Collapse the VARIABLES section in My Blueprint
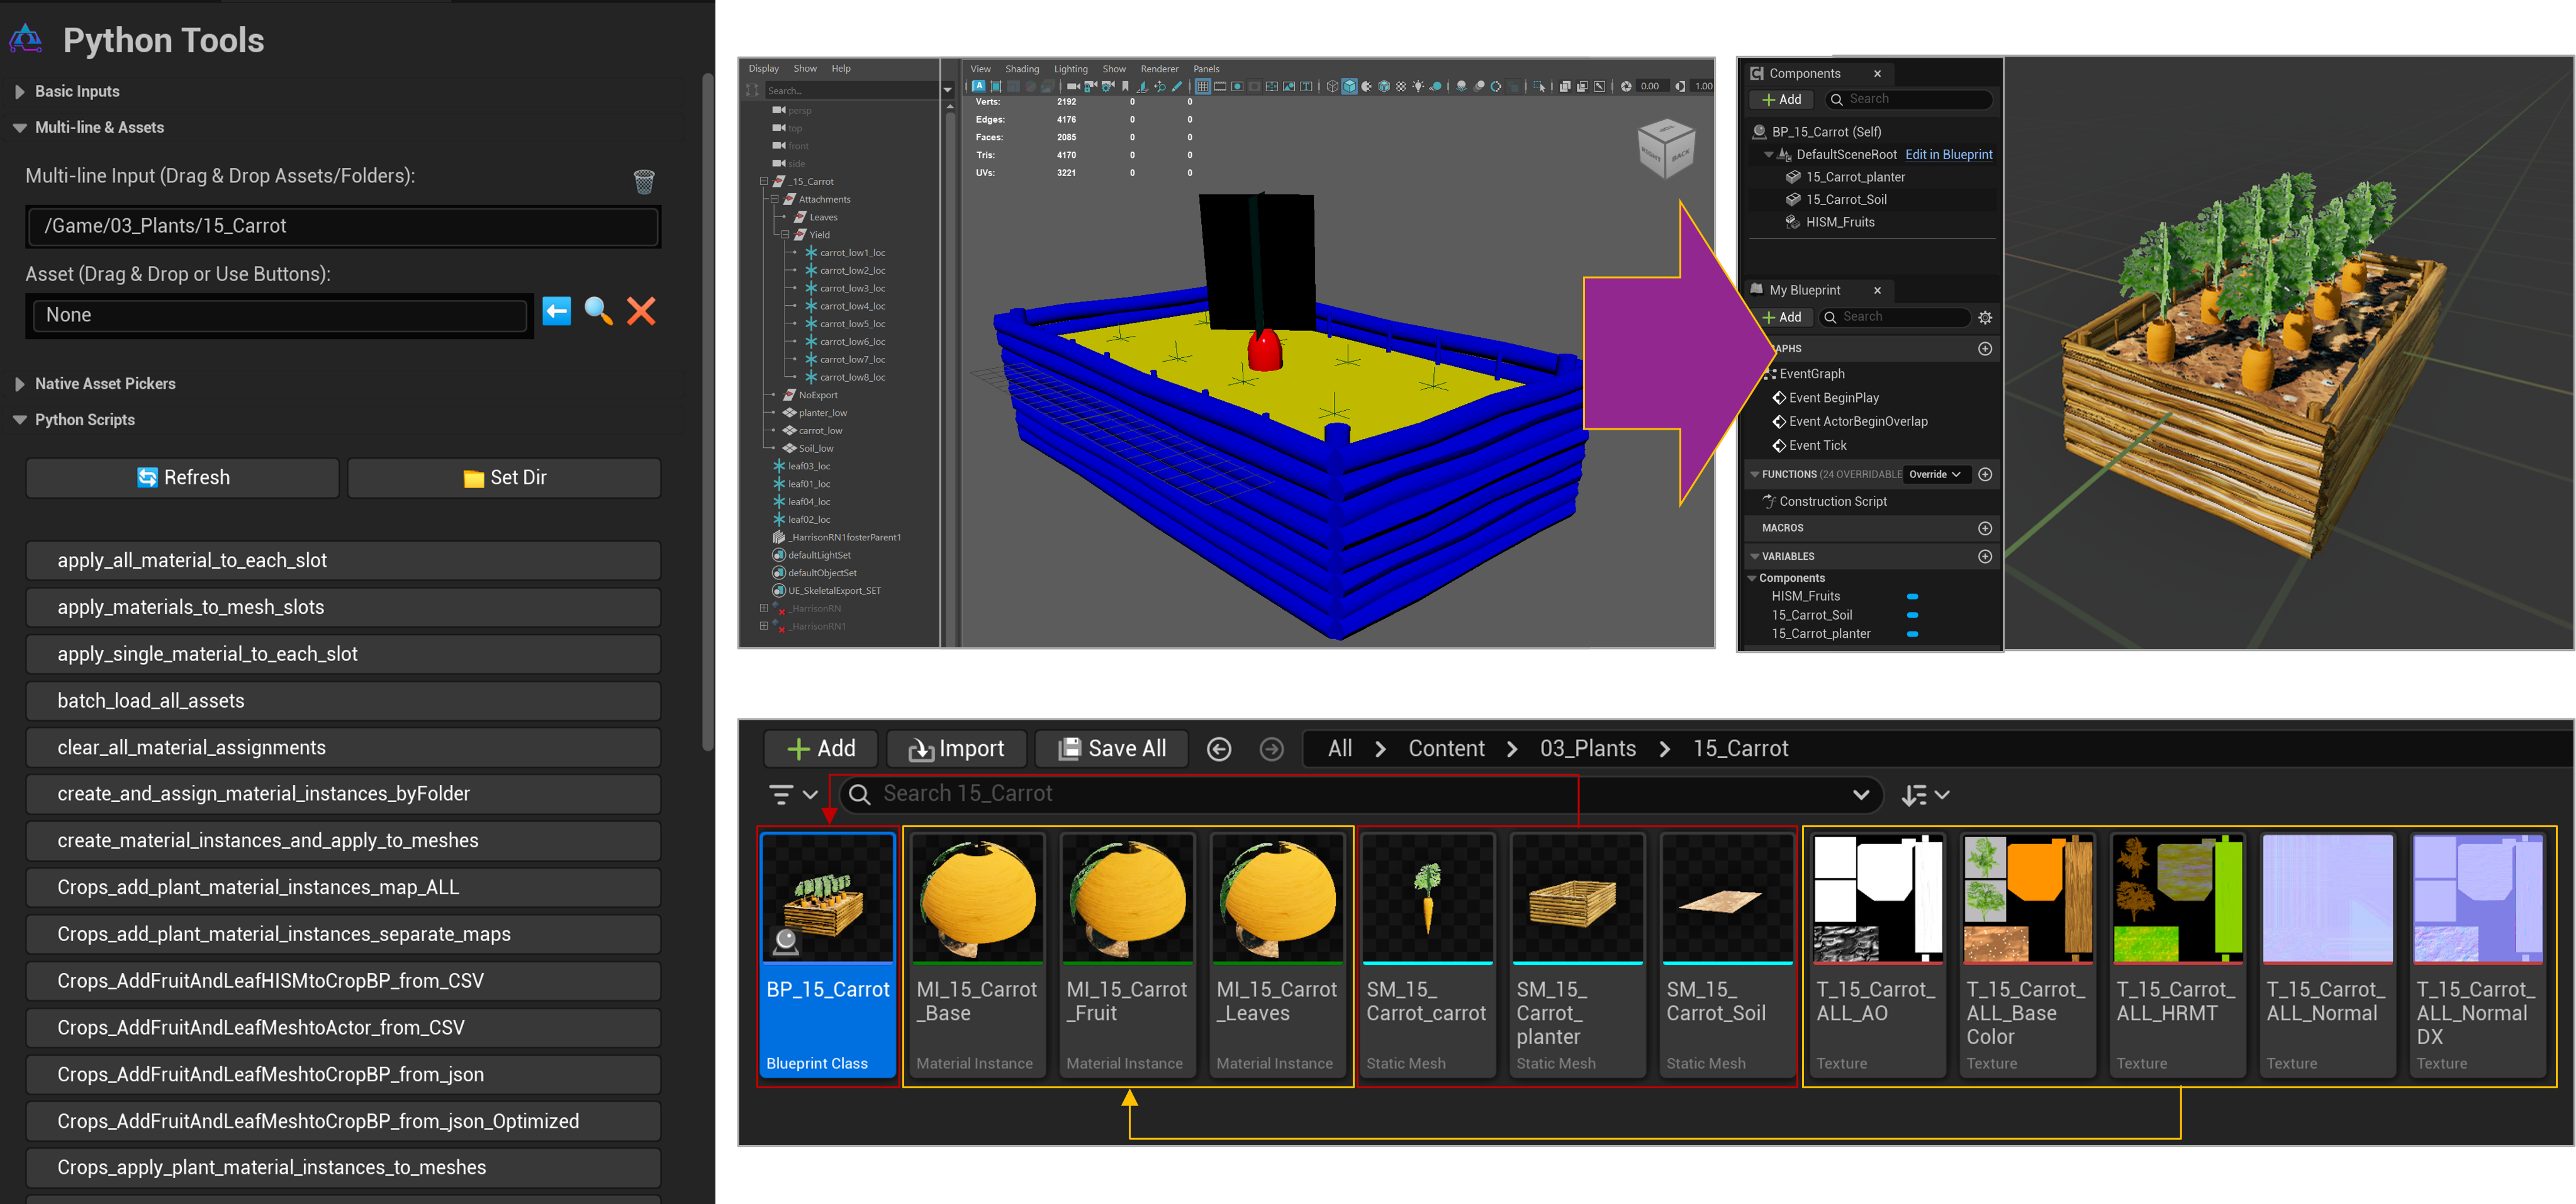Screen dimensions: 2576x1204 [x=1754, y=556]
